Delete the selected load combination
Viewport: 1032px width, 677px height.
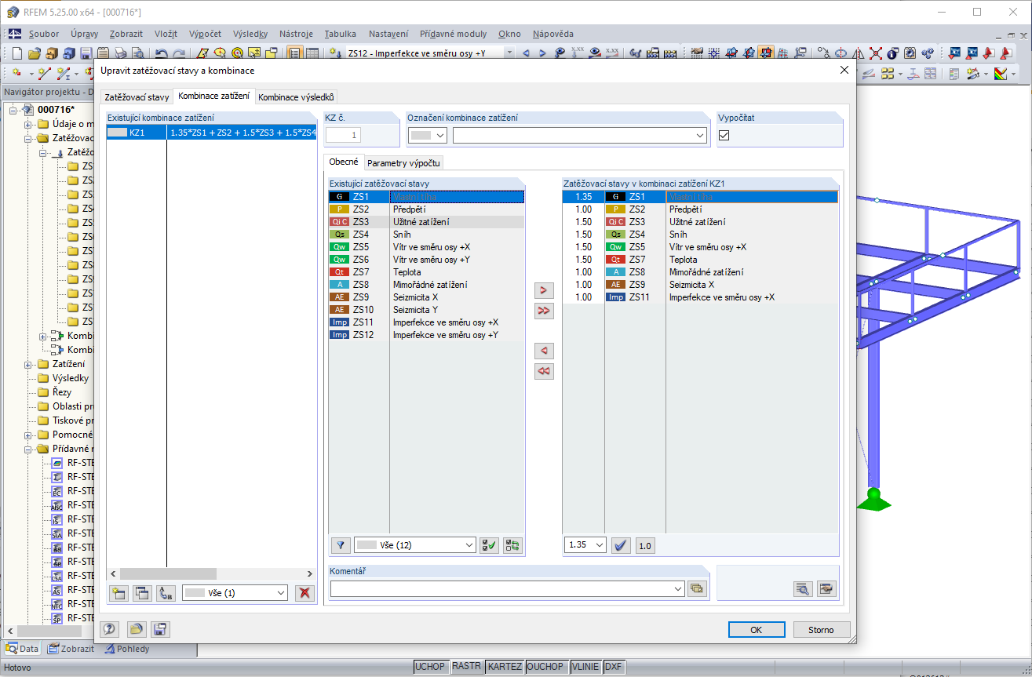pos(304,593)
